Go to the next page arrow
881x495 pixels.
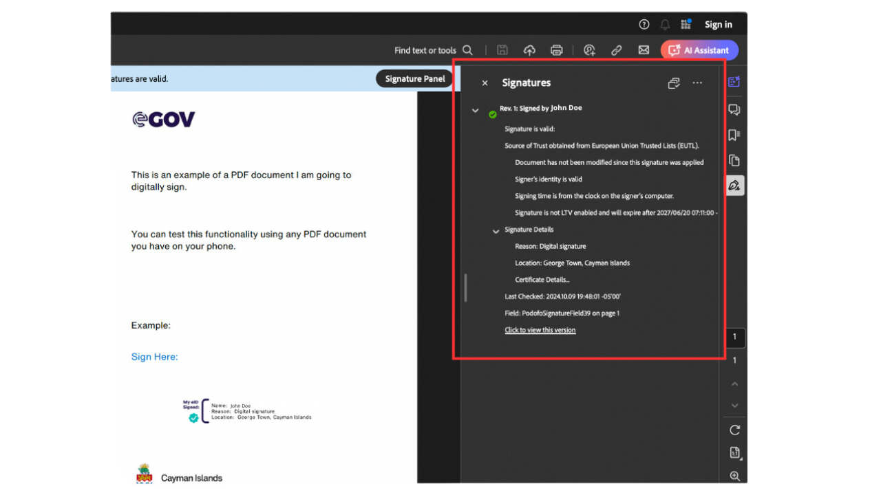(x=734, y=406)
